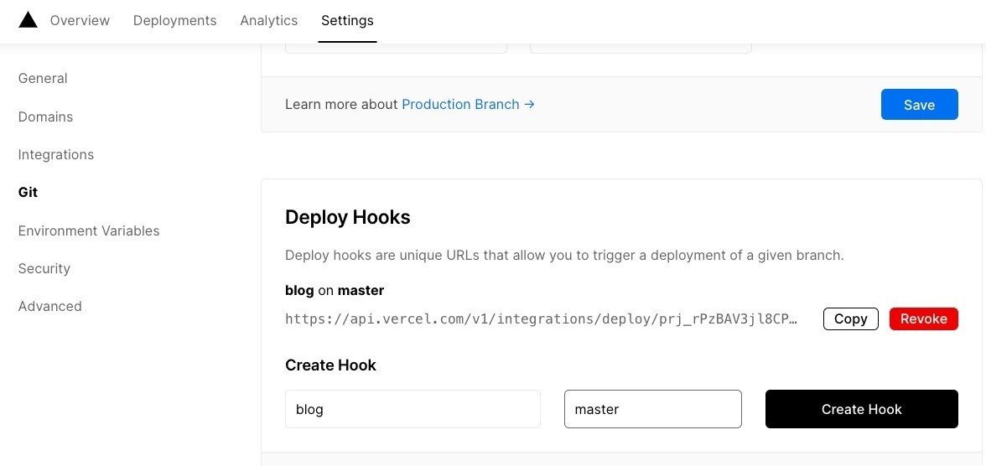Follow the Production Branch link

click(x=468, y=105)
